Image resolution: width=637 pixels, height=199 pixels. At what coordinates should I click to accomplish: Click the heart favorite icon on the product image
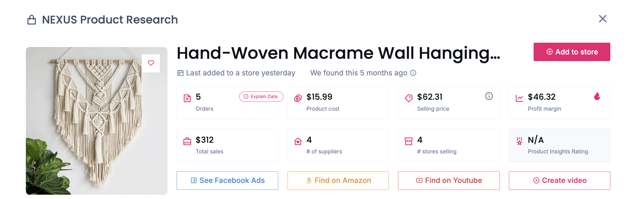[151, 63]
